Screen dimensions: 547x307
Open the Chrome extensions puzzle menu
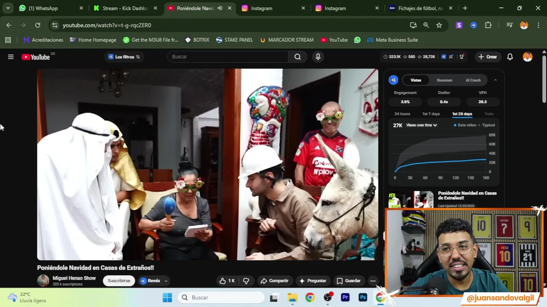click(x=488, y=25)
